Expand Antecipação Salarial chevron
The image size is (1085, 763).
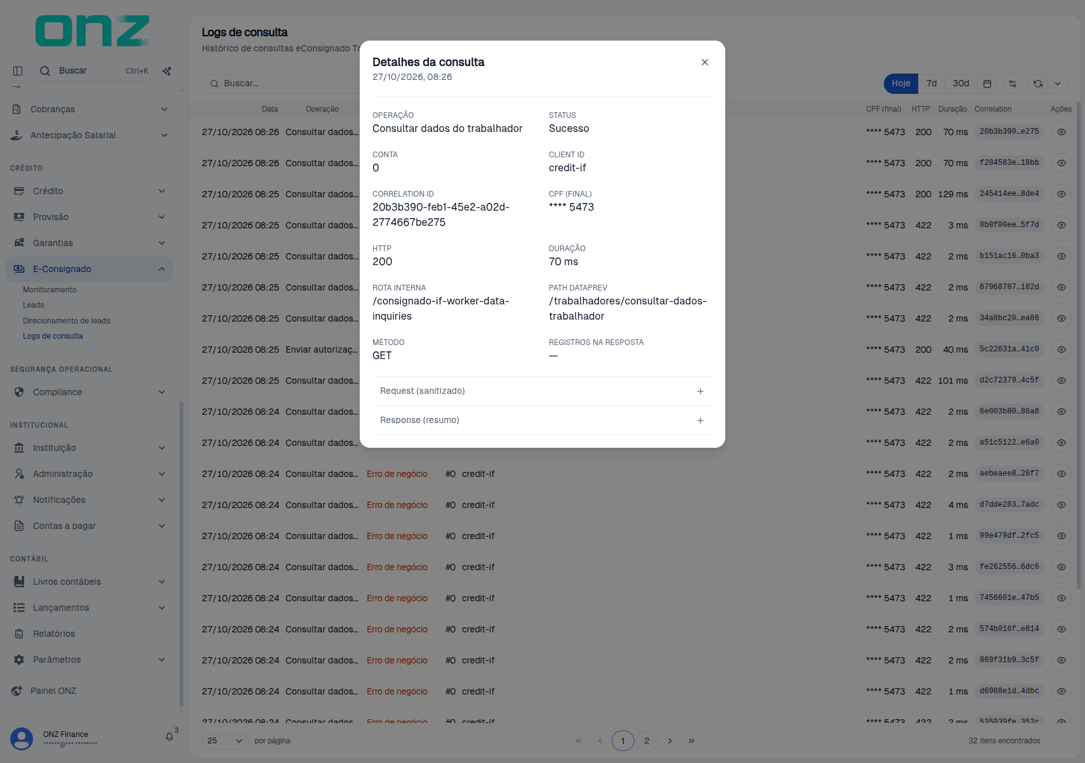tap(164, 135)
